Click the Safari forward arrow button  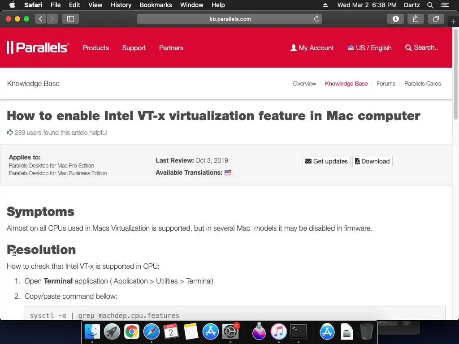coord(52,19)
